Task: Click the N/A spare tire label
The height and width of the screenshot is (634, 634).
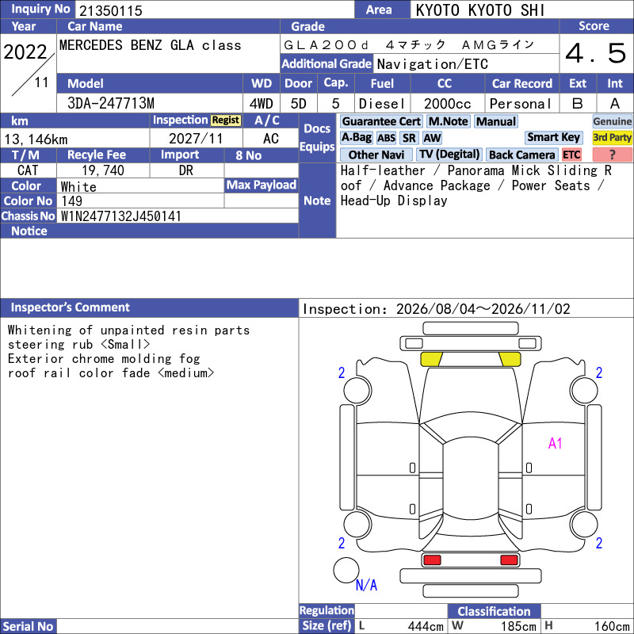Action: coord(366,585)
